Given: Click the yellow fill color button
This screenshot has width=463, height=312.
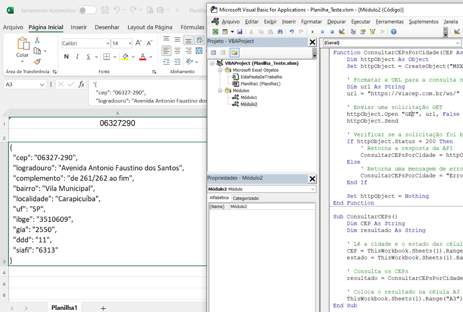Looking at the screenshot, I should pyautogui.click(x=125, y=57).
